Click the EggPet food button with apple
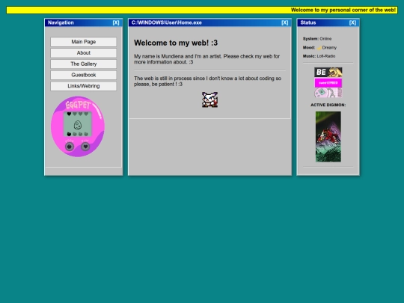This screenshot has width=404, height=303. click(x=70, y=147)
